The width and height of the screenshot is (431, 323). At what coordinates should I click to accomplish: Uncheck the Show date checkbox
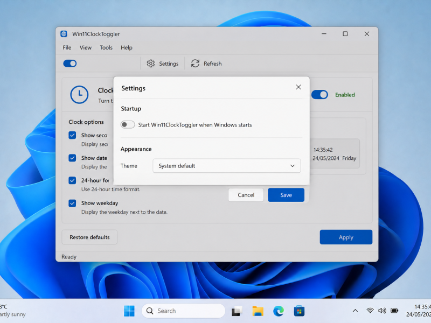[72, 158]
